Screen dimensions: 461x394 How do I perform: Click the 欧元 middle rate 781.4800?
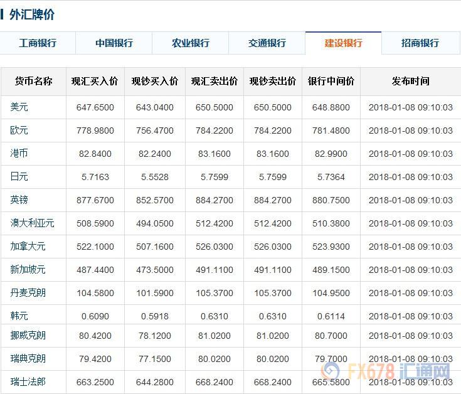tap(331, 130)
